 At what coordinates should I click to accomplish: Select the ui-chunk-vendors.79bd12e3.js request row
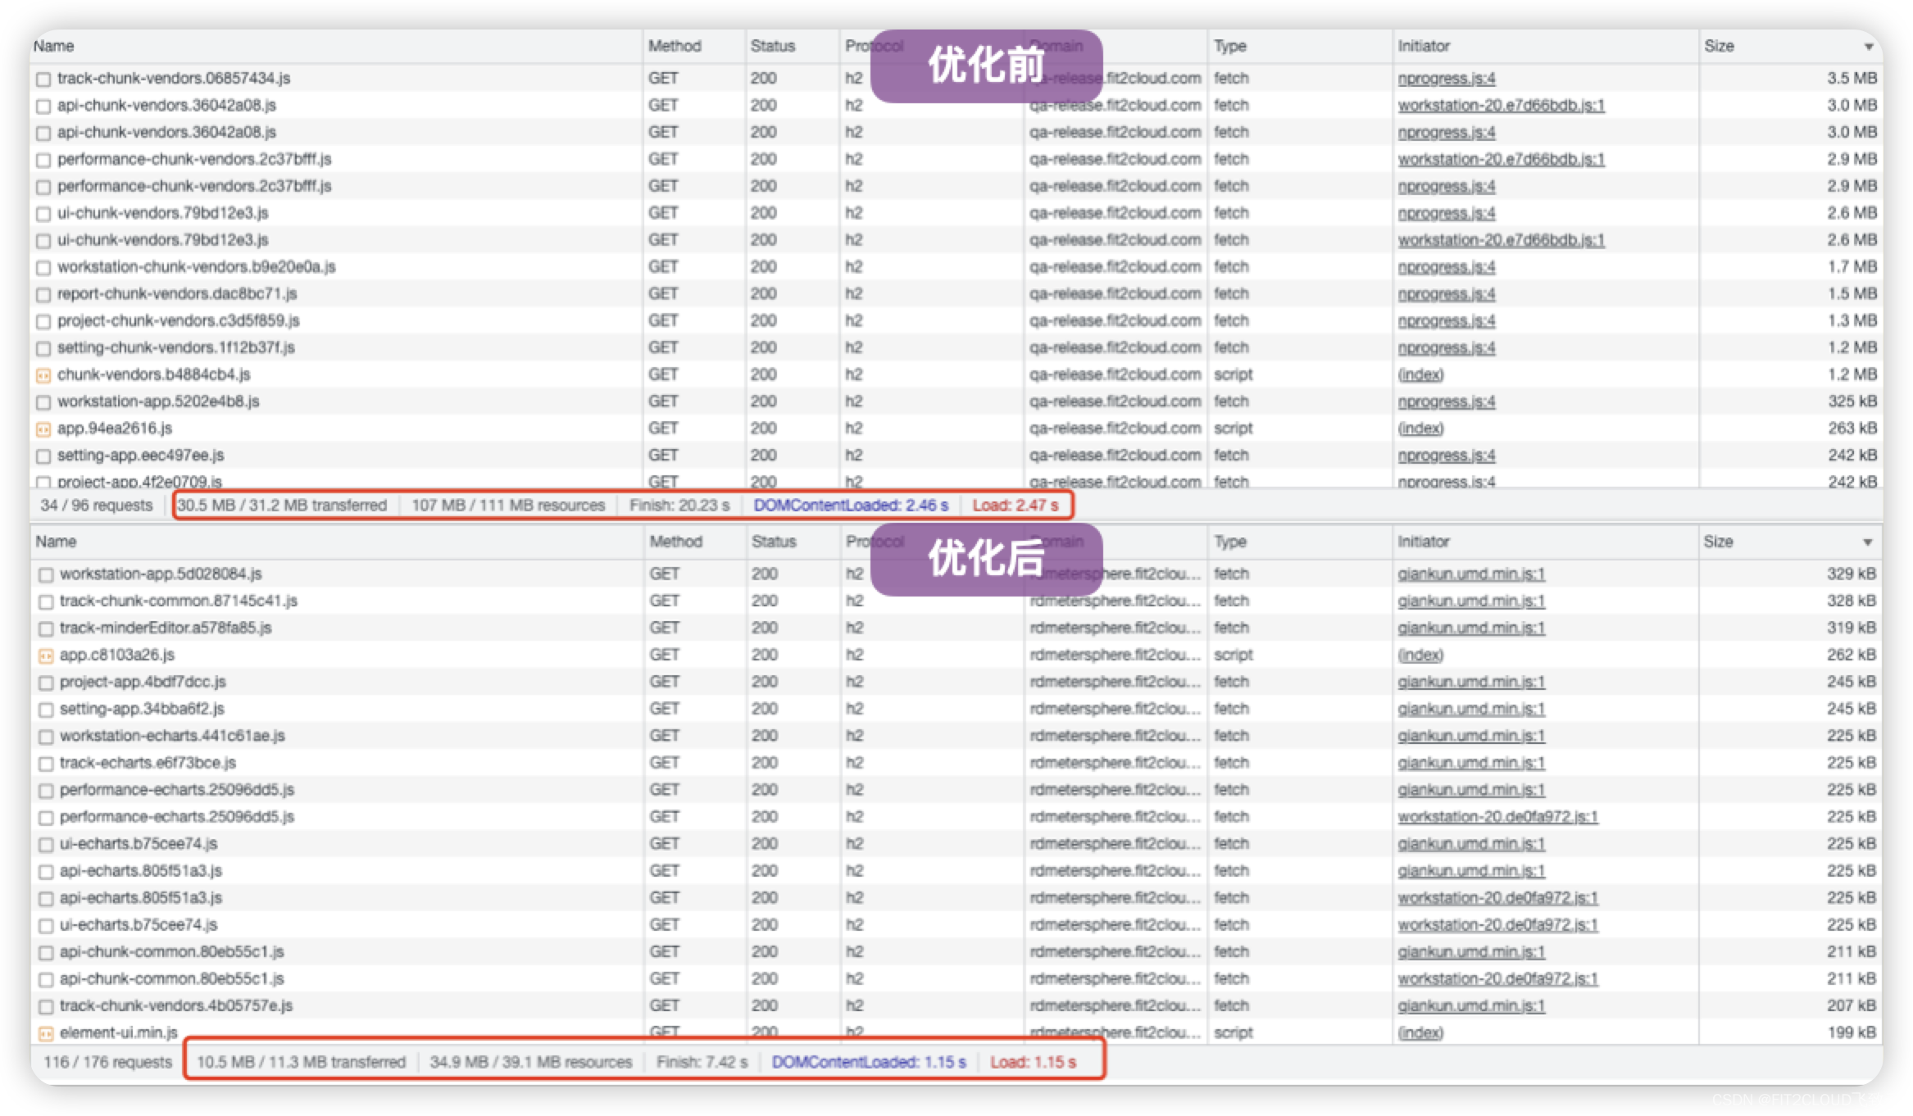point(162,213)
